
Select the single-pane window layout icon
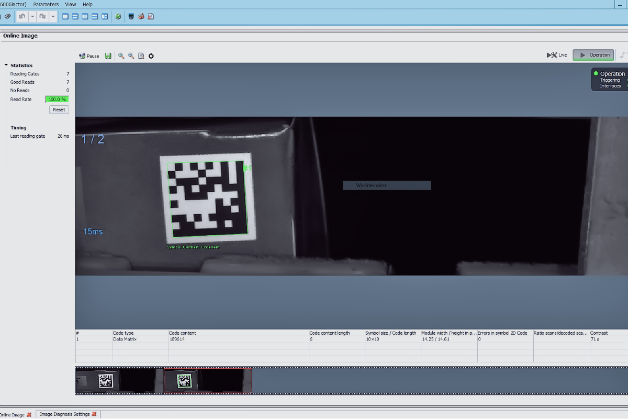point(65,16)
